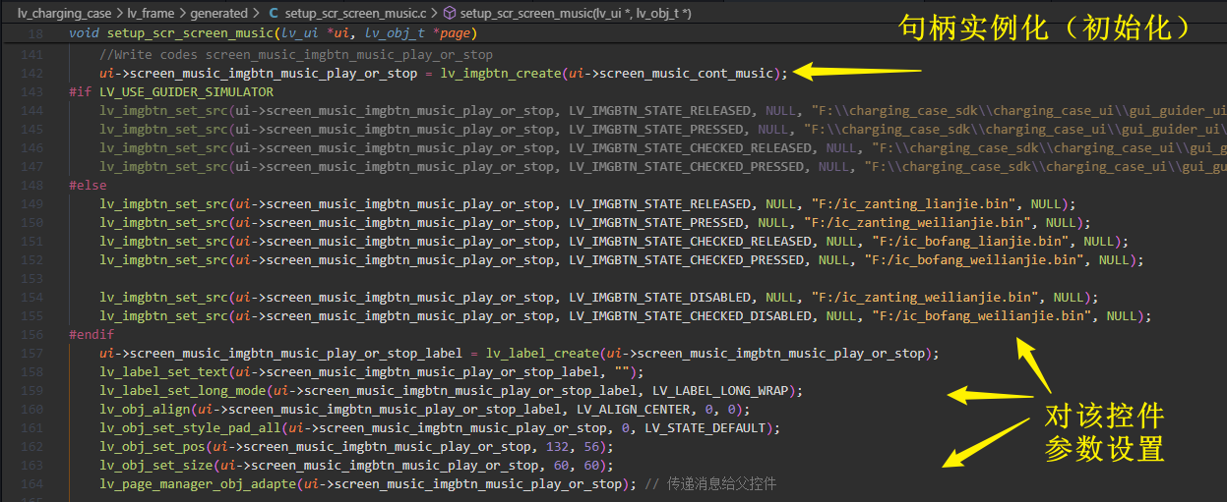
Task: Open the generated breadcrumb folder
Action: click(219, 13)
